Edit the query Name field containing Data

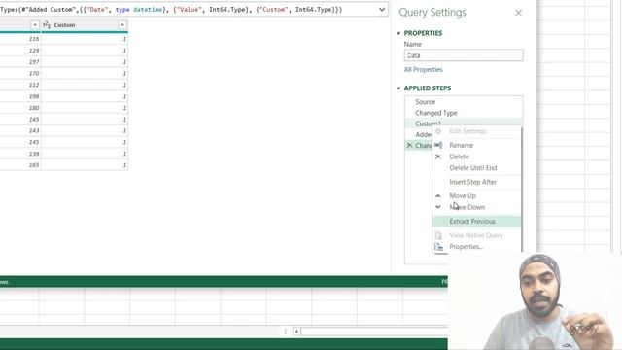pos(464,55)
